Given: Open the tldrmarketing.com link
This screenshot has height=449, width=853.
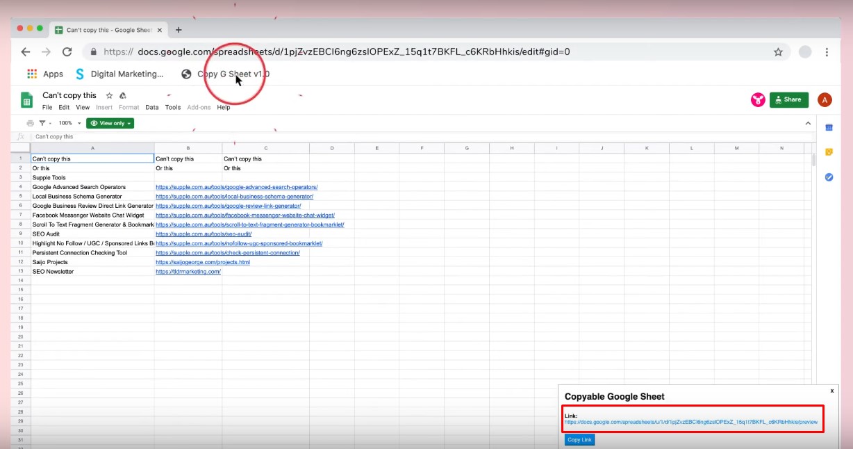Looking at the screenshot, I should 188,272.
